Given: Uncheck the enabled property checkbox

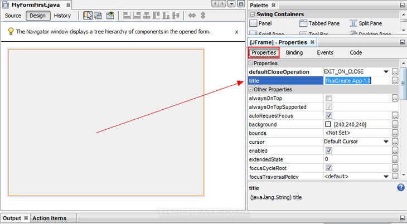Looking at the screenshot, I should click(329, 150).
